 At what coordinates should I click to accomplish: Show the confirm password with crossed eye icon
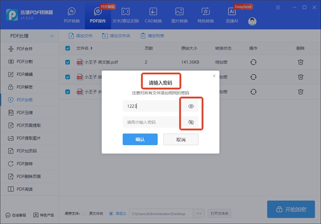tap(191, 122)
